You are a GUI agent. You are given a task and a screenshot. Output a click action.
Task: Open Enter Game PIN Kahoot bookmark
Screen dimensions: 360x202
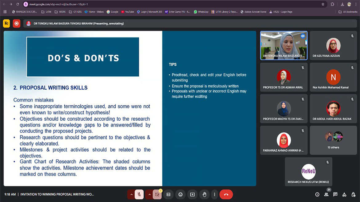click(178, 12)
